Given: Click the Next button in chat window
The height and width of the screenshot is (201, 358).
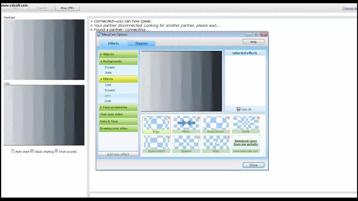Looking at the screenshot, I should point(16,8).
